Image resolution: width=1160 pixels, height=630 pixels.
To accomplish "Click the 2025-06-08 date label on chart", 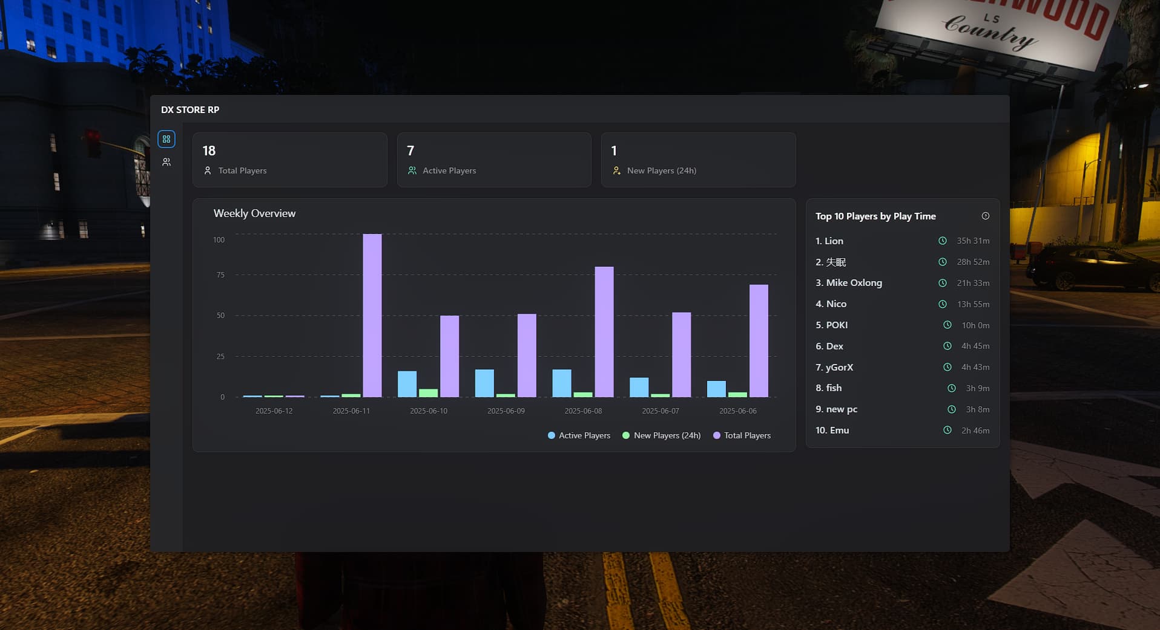I will pyautogui.click(x=583, y=411).
